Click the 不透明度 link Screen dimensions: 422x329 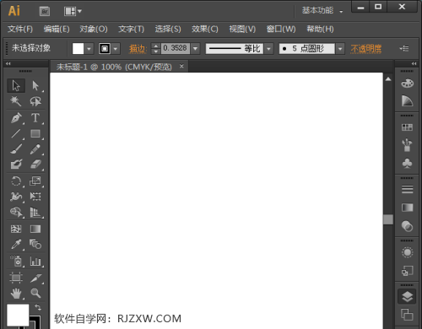click(x=366, y=49)
